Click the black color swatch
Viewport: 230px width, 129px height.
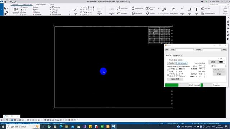221,62
